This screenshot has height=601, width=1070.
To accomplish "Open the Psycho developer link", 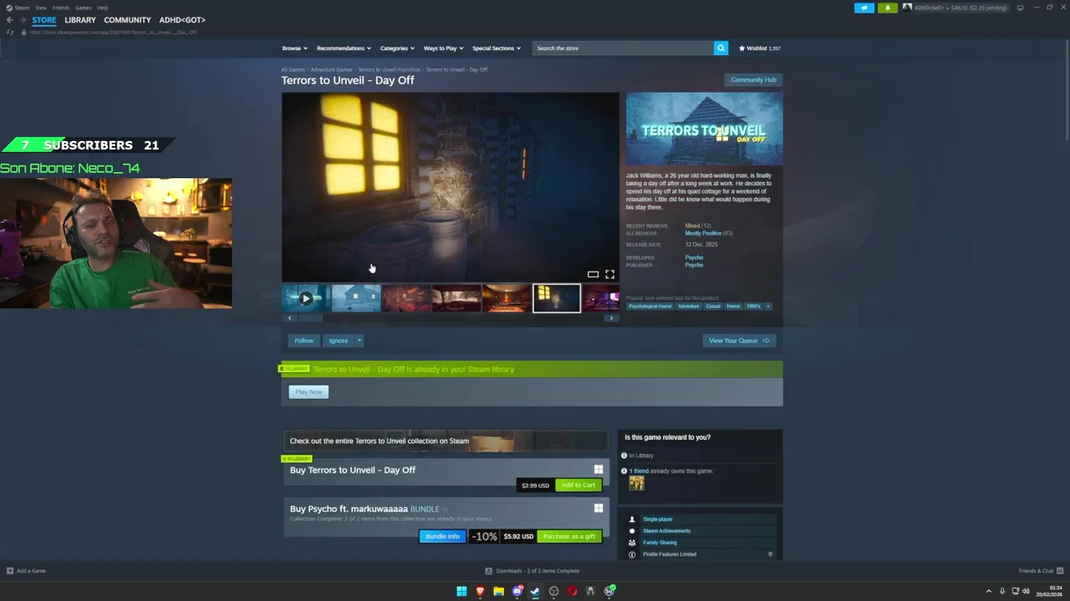I will pos(694,258).
